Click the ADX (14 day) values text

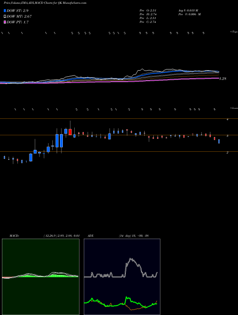(134, 236)
